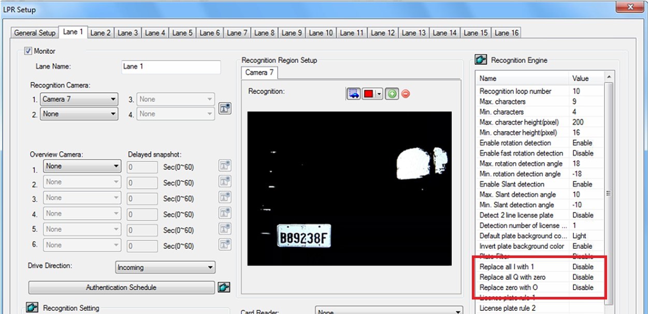Select the Max. characters row
Image resolution: width=648 pixels, height=314 pixels.
tap(539, 102)
